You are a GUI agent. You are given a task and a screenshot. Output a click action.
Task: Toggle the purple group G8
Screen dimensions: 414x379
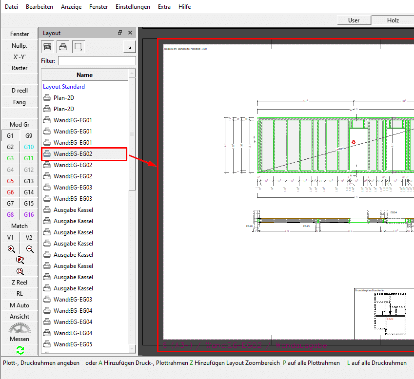[10, 215]
